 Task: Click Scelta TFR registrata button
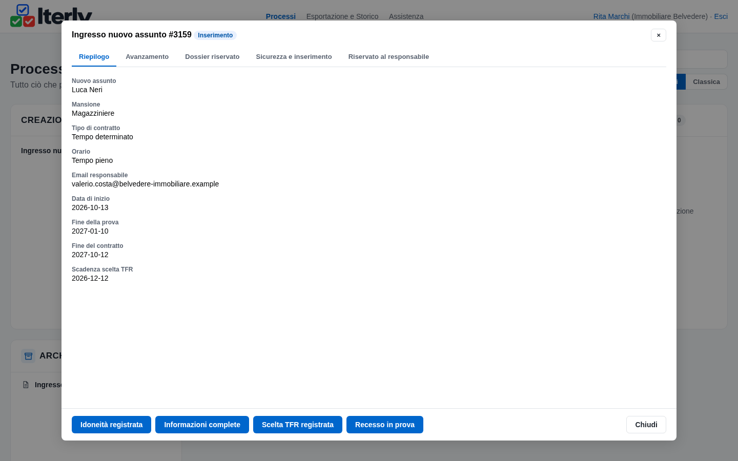coord(298,425)
